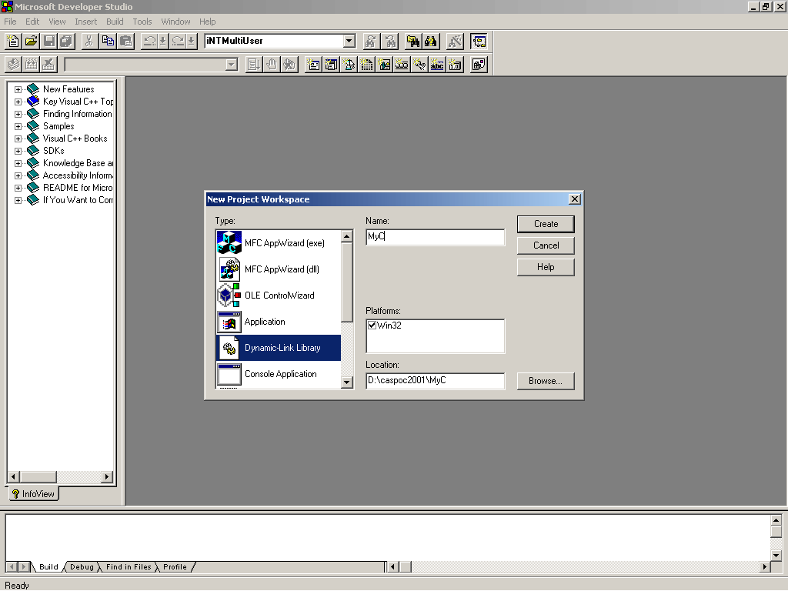Click the Create button
The width and height of the screenshot is (788, 591).
546,224
